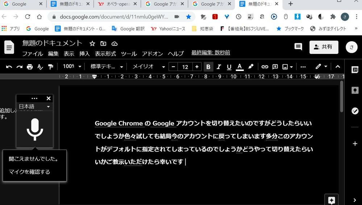362x205 pixels.
Task: Click the undo arrow icon
Action: [9, 67]
